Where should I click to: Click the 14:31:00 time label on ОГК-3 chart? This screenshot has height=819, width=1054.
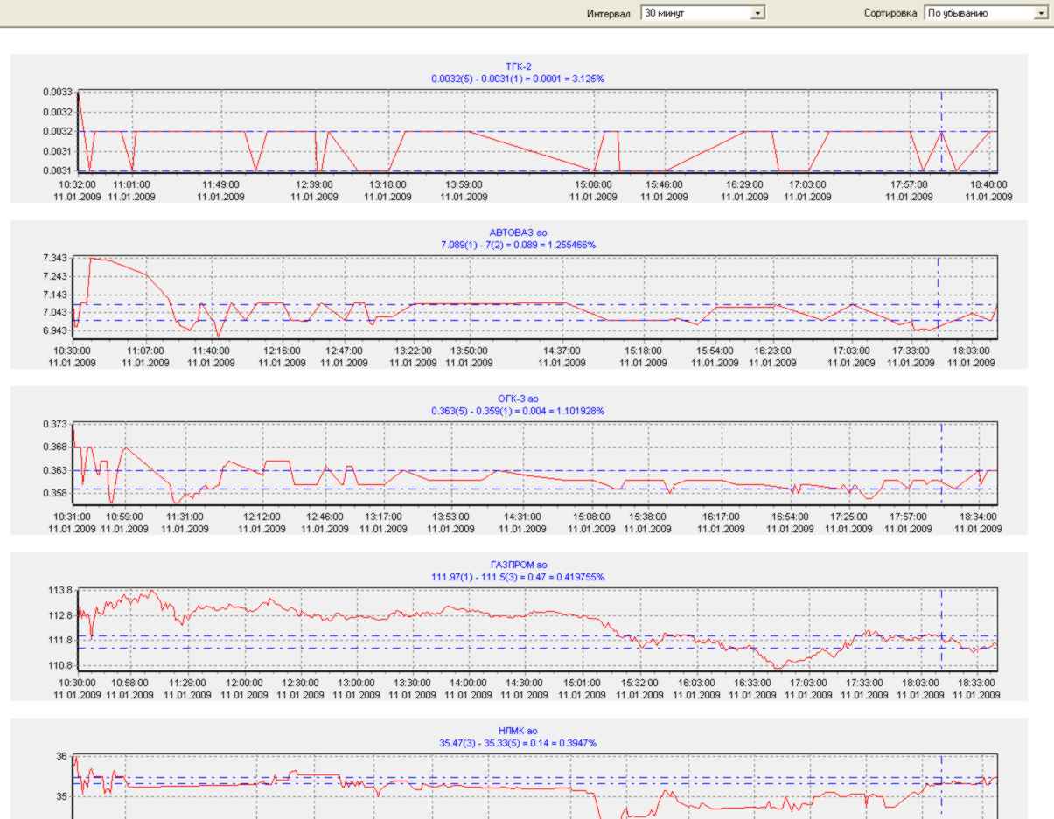[523, 517]
